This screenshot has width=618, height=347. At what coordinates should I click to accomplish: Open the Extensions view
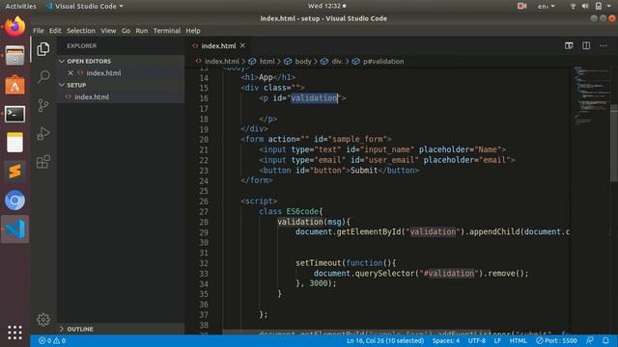coord(43,162)
